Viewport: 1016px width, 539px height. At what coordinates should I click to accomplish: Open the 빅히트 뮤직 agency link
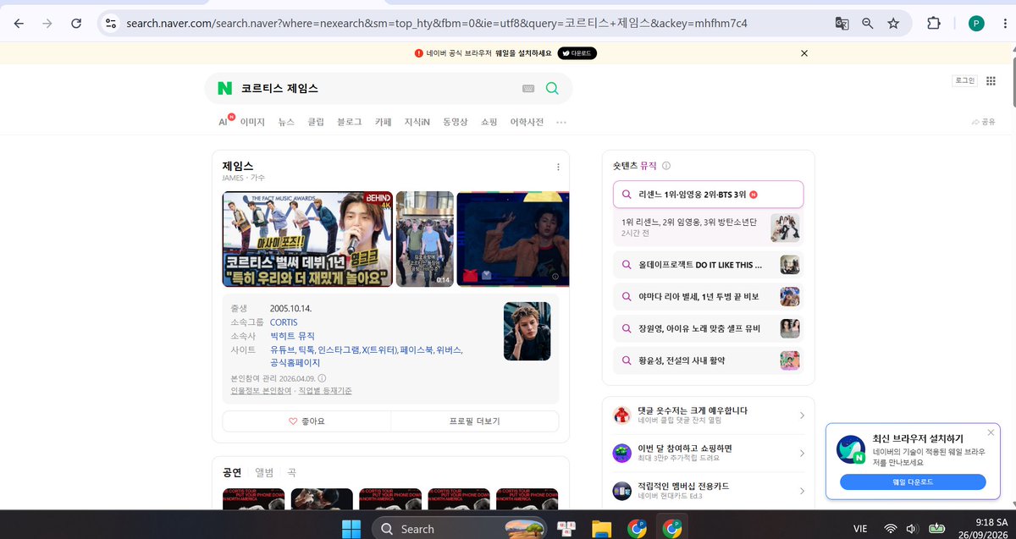[292, 336]
